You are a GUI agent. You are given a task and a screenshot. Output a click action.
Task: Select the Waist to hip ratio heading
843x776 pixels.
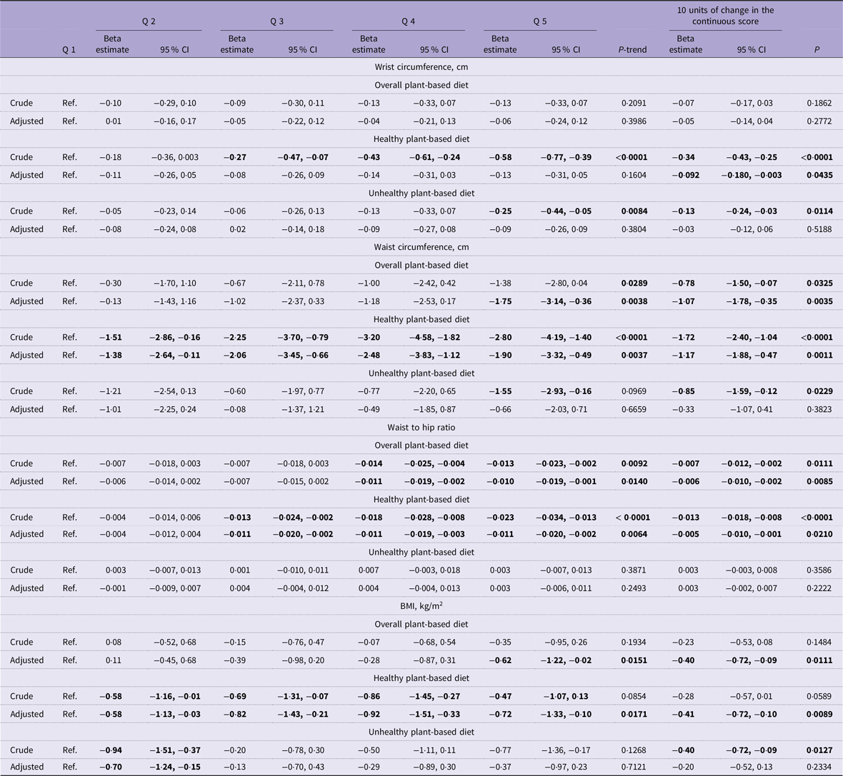coord(421,427)
